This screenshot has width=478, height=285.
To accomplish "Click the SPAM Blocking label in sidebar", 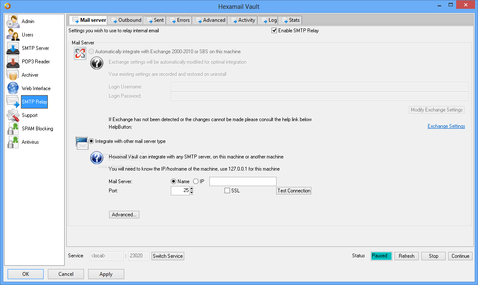I will tap(37, 129).
